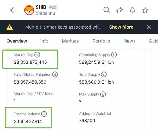Dismiss the signer keys warning banner
Image resolution: width=158 pixels, height=130 pixels.
click(x=149, y=27)
